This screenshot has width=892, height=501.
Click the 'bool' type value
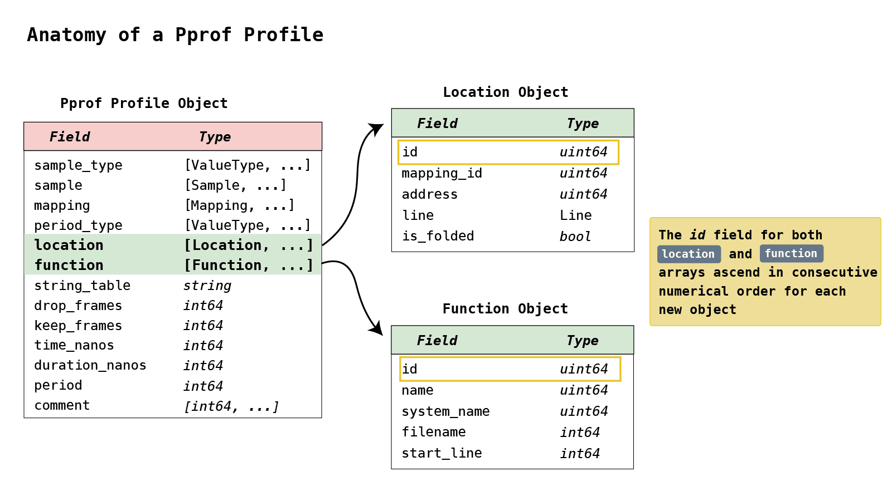click(575, 237)
